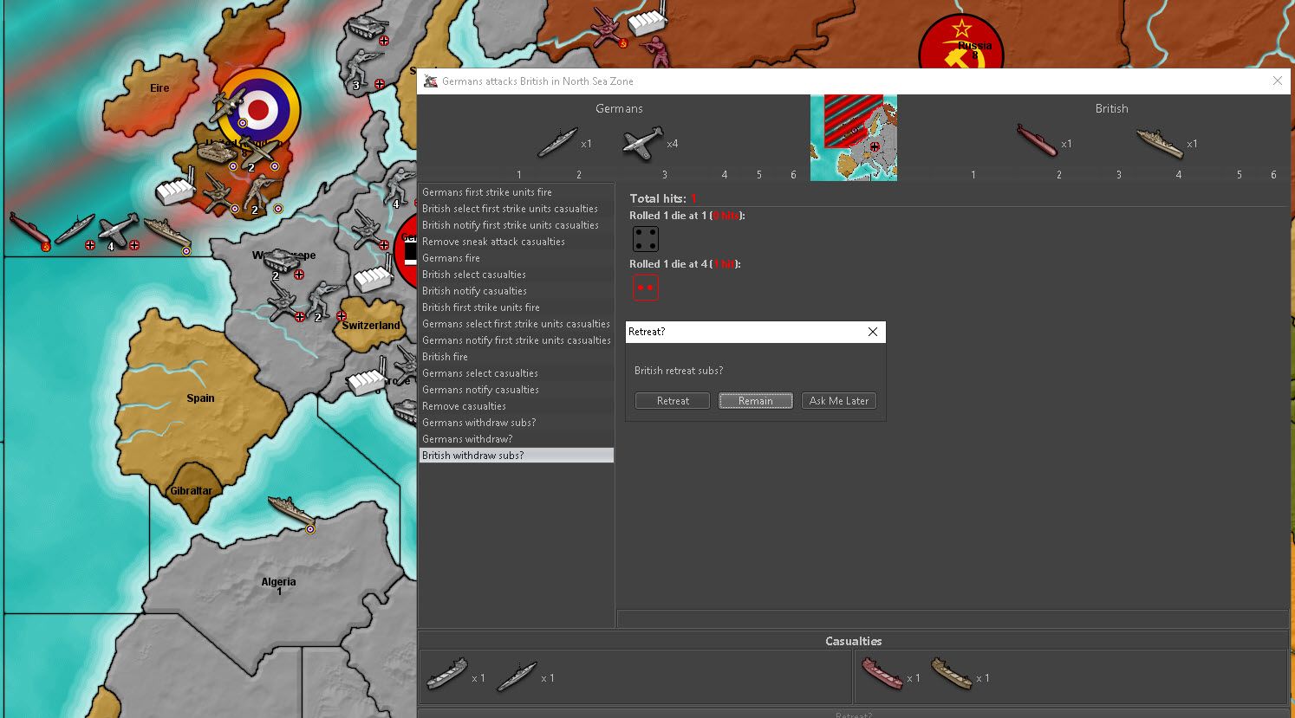Click the Eire territory
Screen dimensions: 1295x718
159,88
